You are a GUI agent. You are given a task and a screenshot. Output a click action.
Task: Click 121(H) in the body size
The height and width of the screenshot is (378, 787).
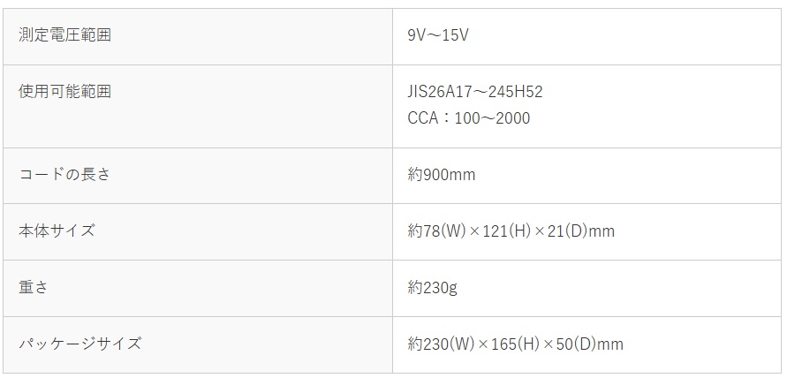[506, 231]
